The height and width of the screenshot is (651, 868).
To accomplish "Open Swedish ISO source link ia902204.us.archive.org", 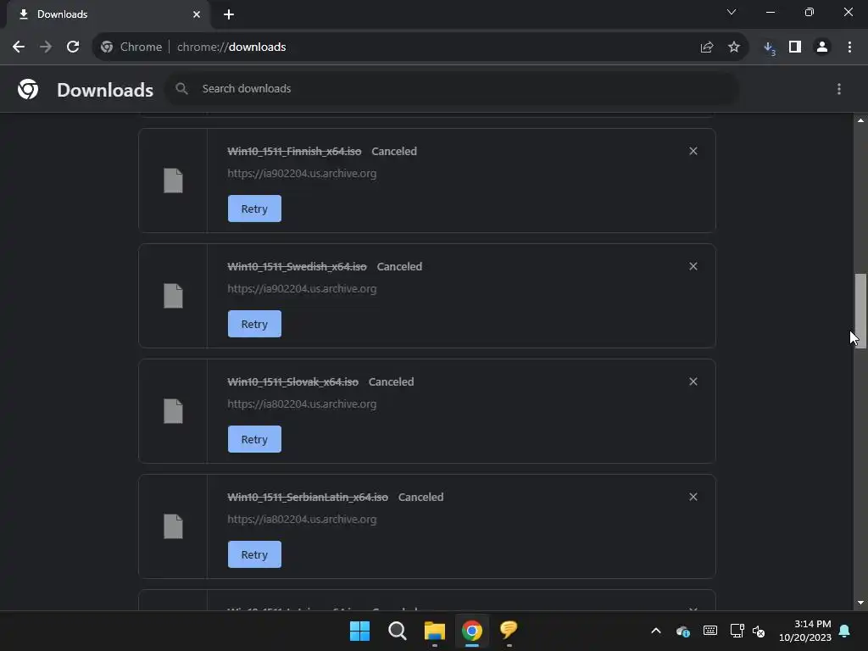I will 302,288.
